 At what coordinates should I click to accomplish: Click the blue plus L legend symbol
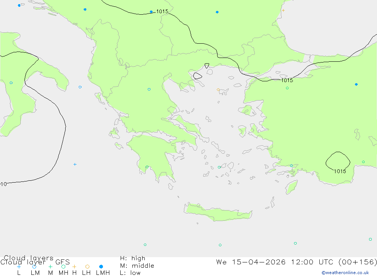[19, 267]
